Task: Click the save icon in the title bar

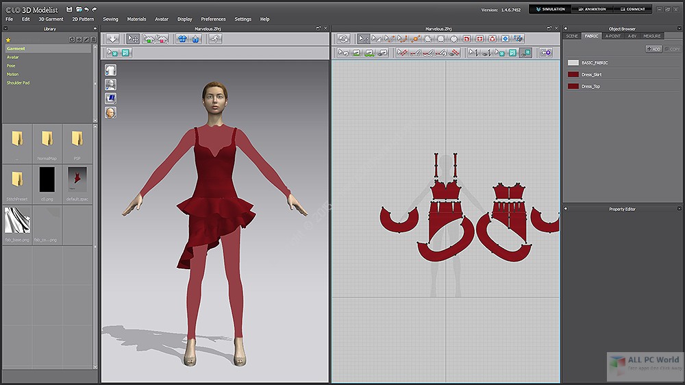Action: point(69,9)
